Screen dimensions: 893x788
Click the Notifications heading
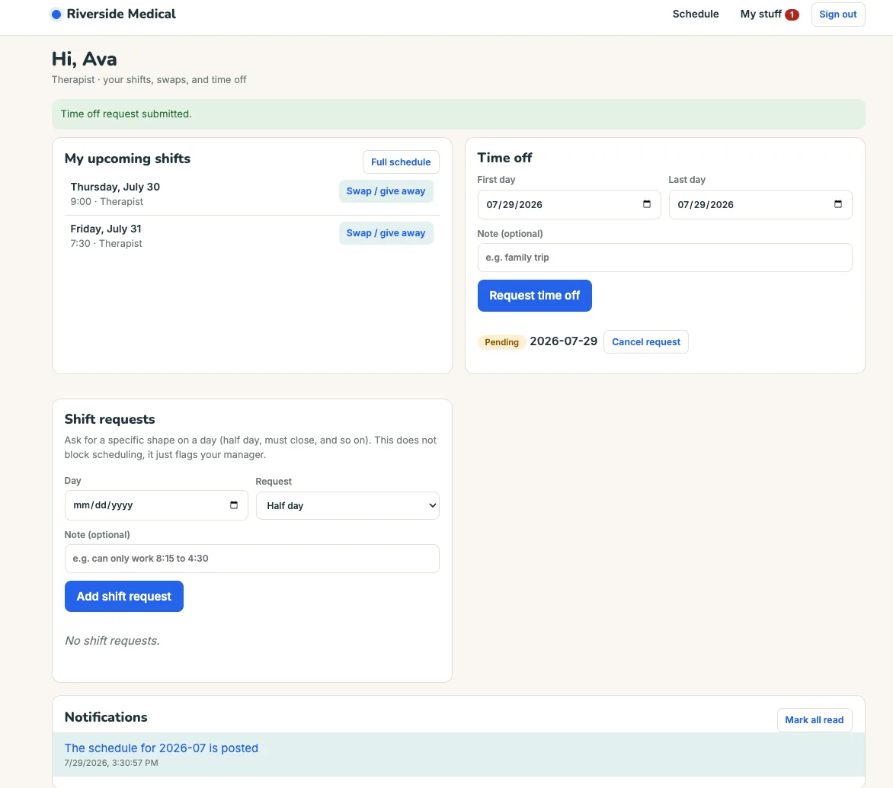point(106,717)
